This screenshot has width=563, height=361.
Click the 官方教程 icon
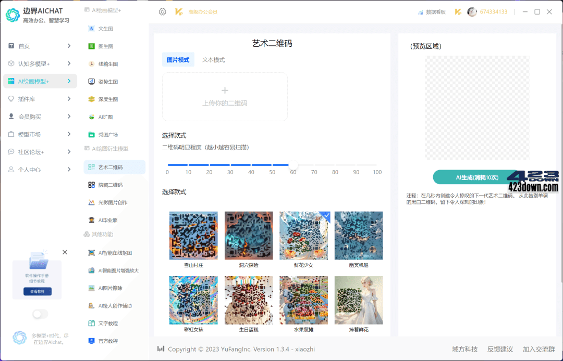point(91,341)
